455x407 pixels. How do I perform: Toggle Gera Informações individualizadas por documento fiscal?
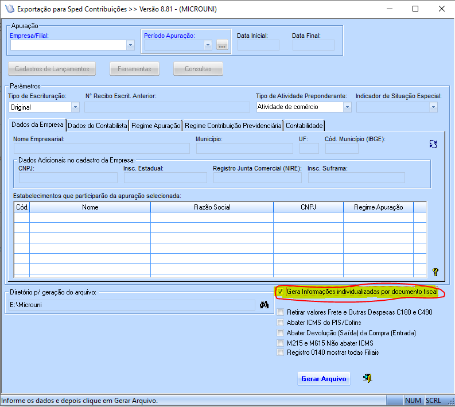(x=280, y=292)
